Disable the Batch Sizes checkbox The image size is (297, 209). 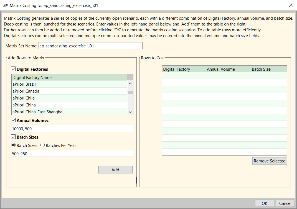coord(13,137)
